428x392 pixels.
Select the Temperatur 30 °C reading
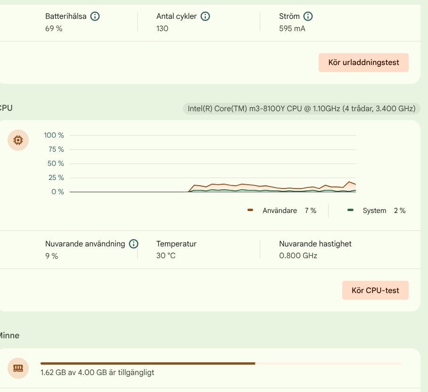(x=166, y=256)
